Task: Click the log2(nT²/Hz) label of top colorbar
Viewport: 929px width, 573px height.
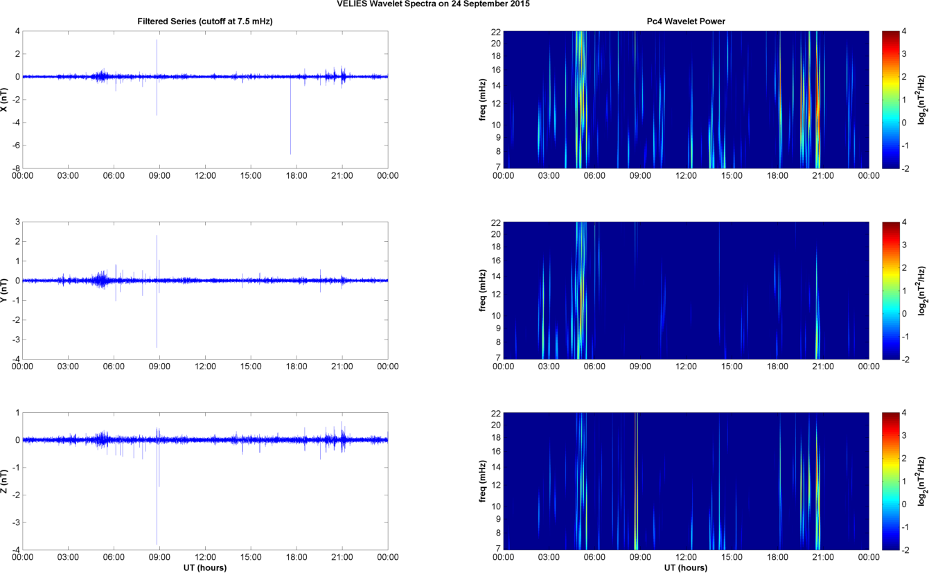Action: click(x=921, y=99)
